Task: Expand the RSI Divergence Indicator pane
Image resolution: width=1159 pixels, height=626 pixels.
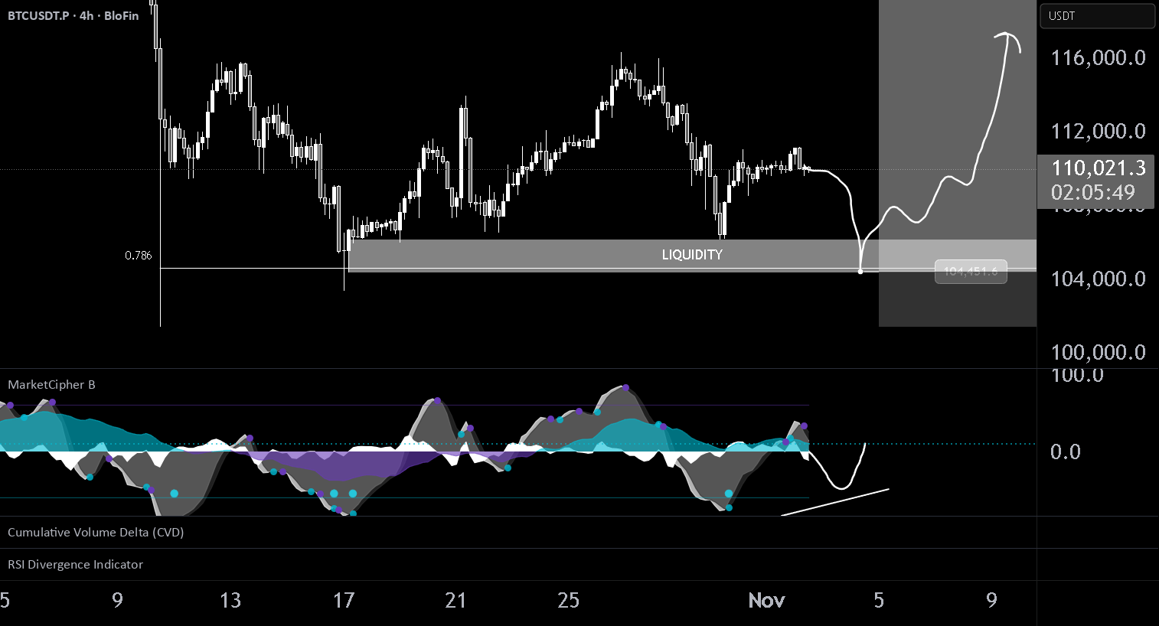Action: [75, 565]
